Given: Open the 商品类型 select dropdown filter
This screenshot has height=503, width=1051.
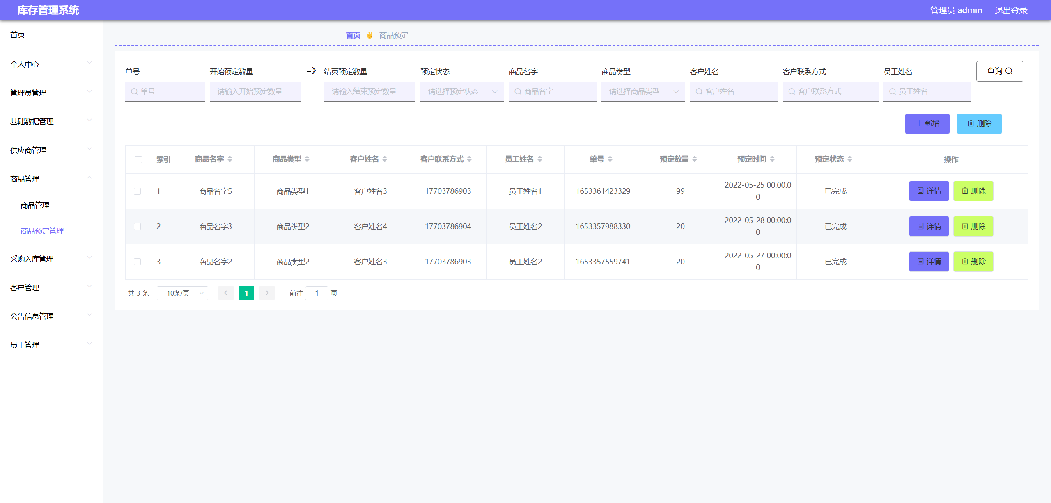Looking at the screenshot, I should pos(643,91).
